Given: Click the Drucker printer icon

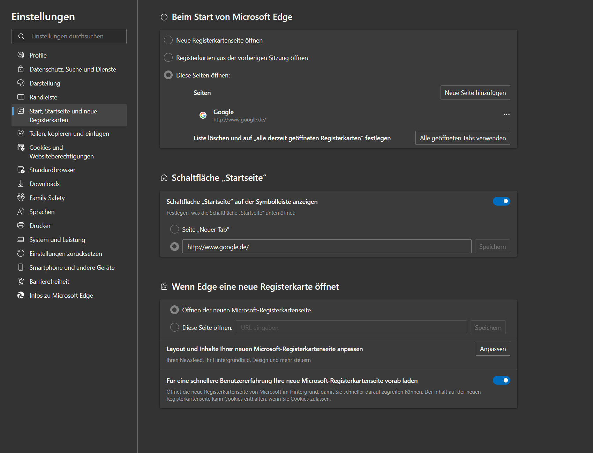Looking at the screenshot, I should [x=21, y=225].
